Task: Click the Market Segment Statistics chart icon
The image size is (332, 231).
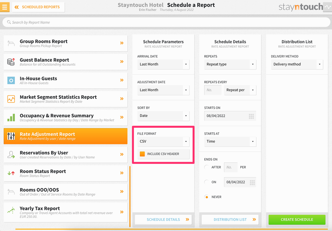Action: click(11, 99)
